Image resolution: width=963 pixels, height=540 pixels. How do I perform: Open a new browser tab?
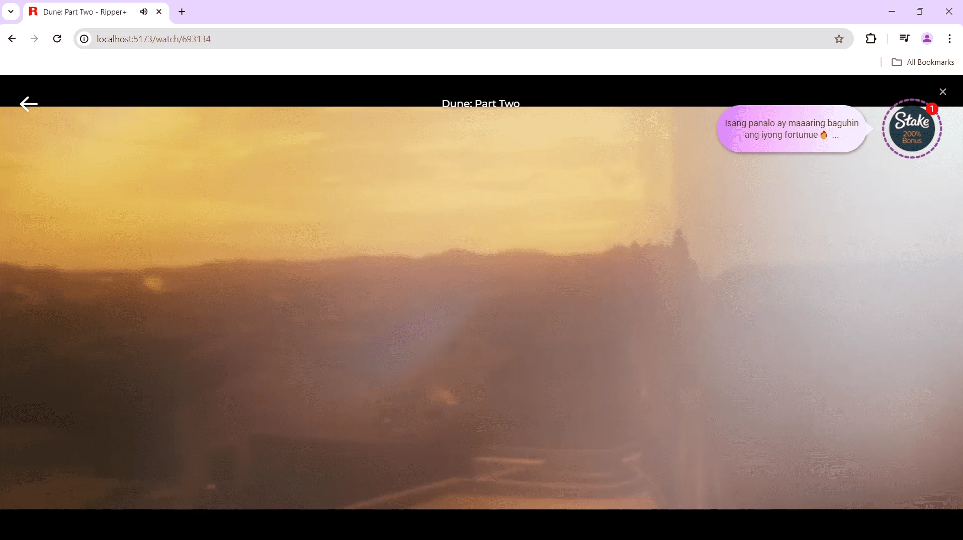pos(182,12)
